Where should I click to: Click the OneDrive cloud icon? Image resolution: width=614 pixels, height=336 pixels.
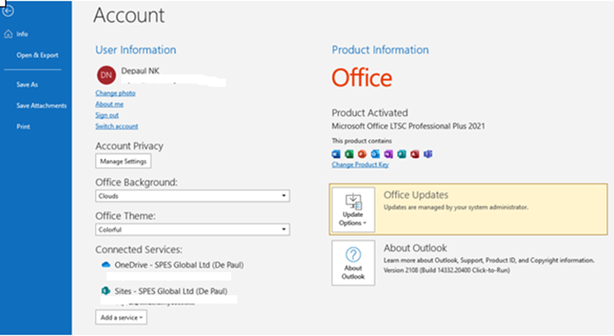tap(106, 265)
